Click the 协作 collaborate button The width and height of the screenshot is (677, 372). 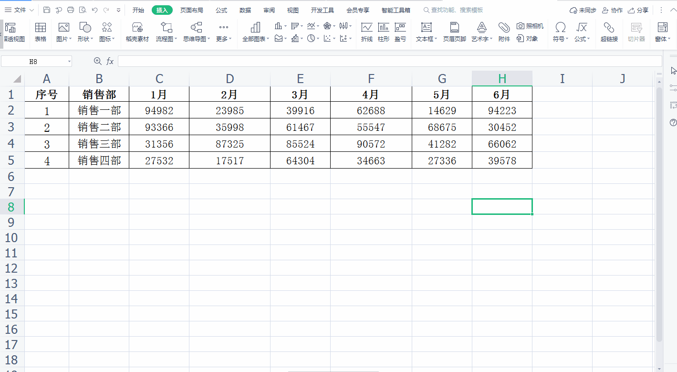click(x=613, y=10)
